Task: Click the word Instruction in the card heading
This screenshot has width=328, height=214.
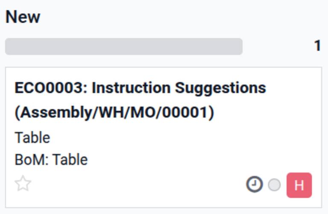Action: (x=131, y=88)
